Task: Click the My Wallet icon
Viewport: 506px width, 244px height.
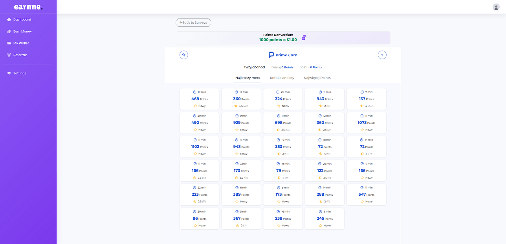Action: 9,43
